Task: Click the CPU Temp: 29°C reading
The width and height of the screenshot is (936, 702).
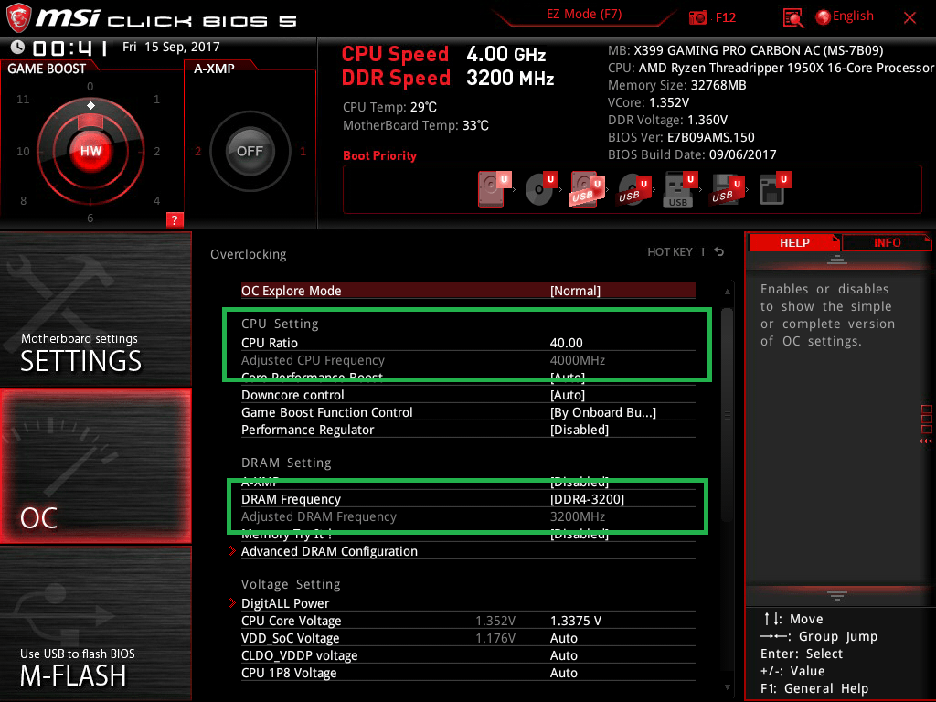Action: tap(389, 107)
